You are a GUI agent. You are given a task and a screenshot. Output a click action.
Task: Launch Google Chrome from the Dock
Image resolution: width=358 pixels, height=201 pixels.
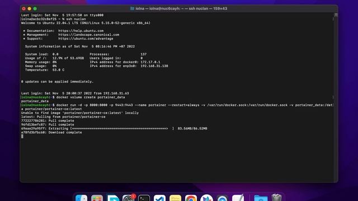(191, 198)
